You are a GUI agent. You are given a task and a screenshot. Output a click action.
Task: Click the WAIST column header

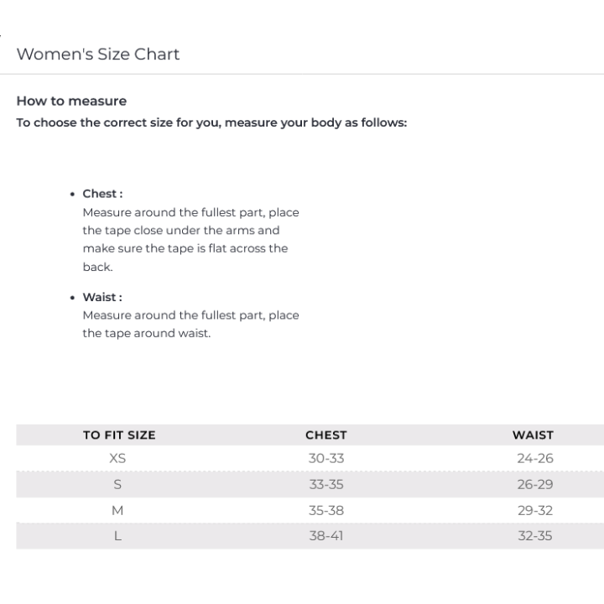534,435
